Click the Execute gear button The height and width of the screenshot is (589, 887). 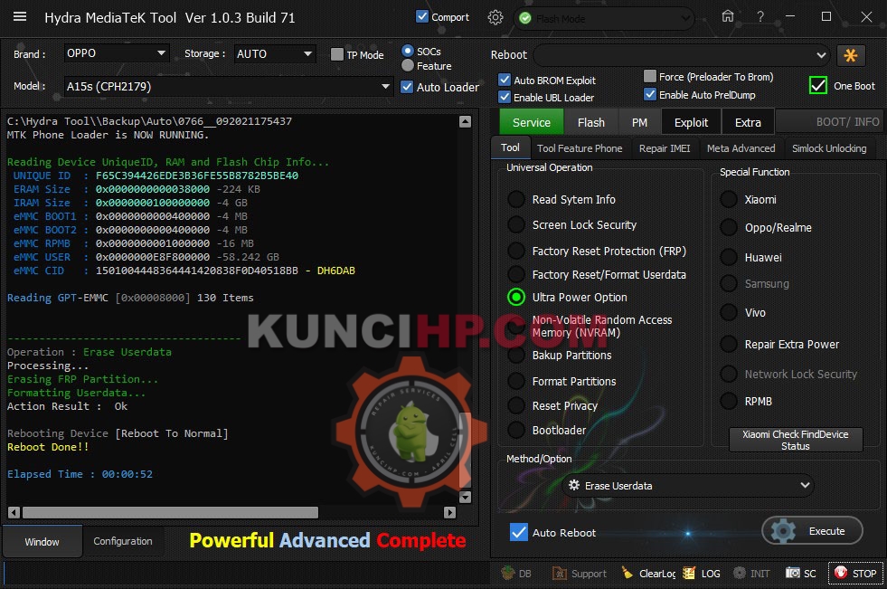pyautogui.click(x=812, y=531)
